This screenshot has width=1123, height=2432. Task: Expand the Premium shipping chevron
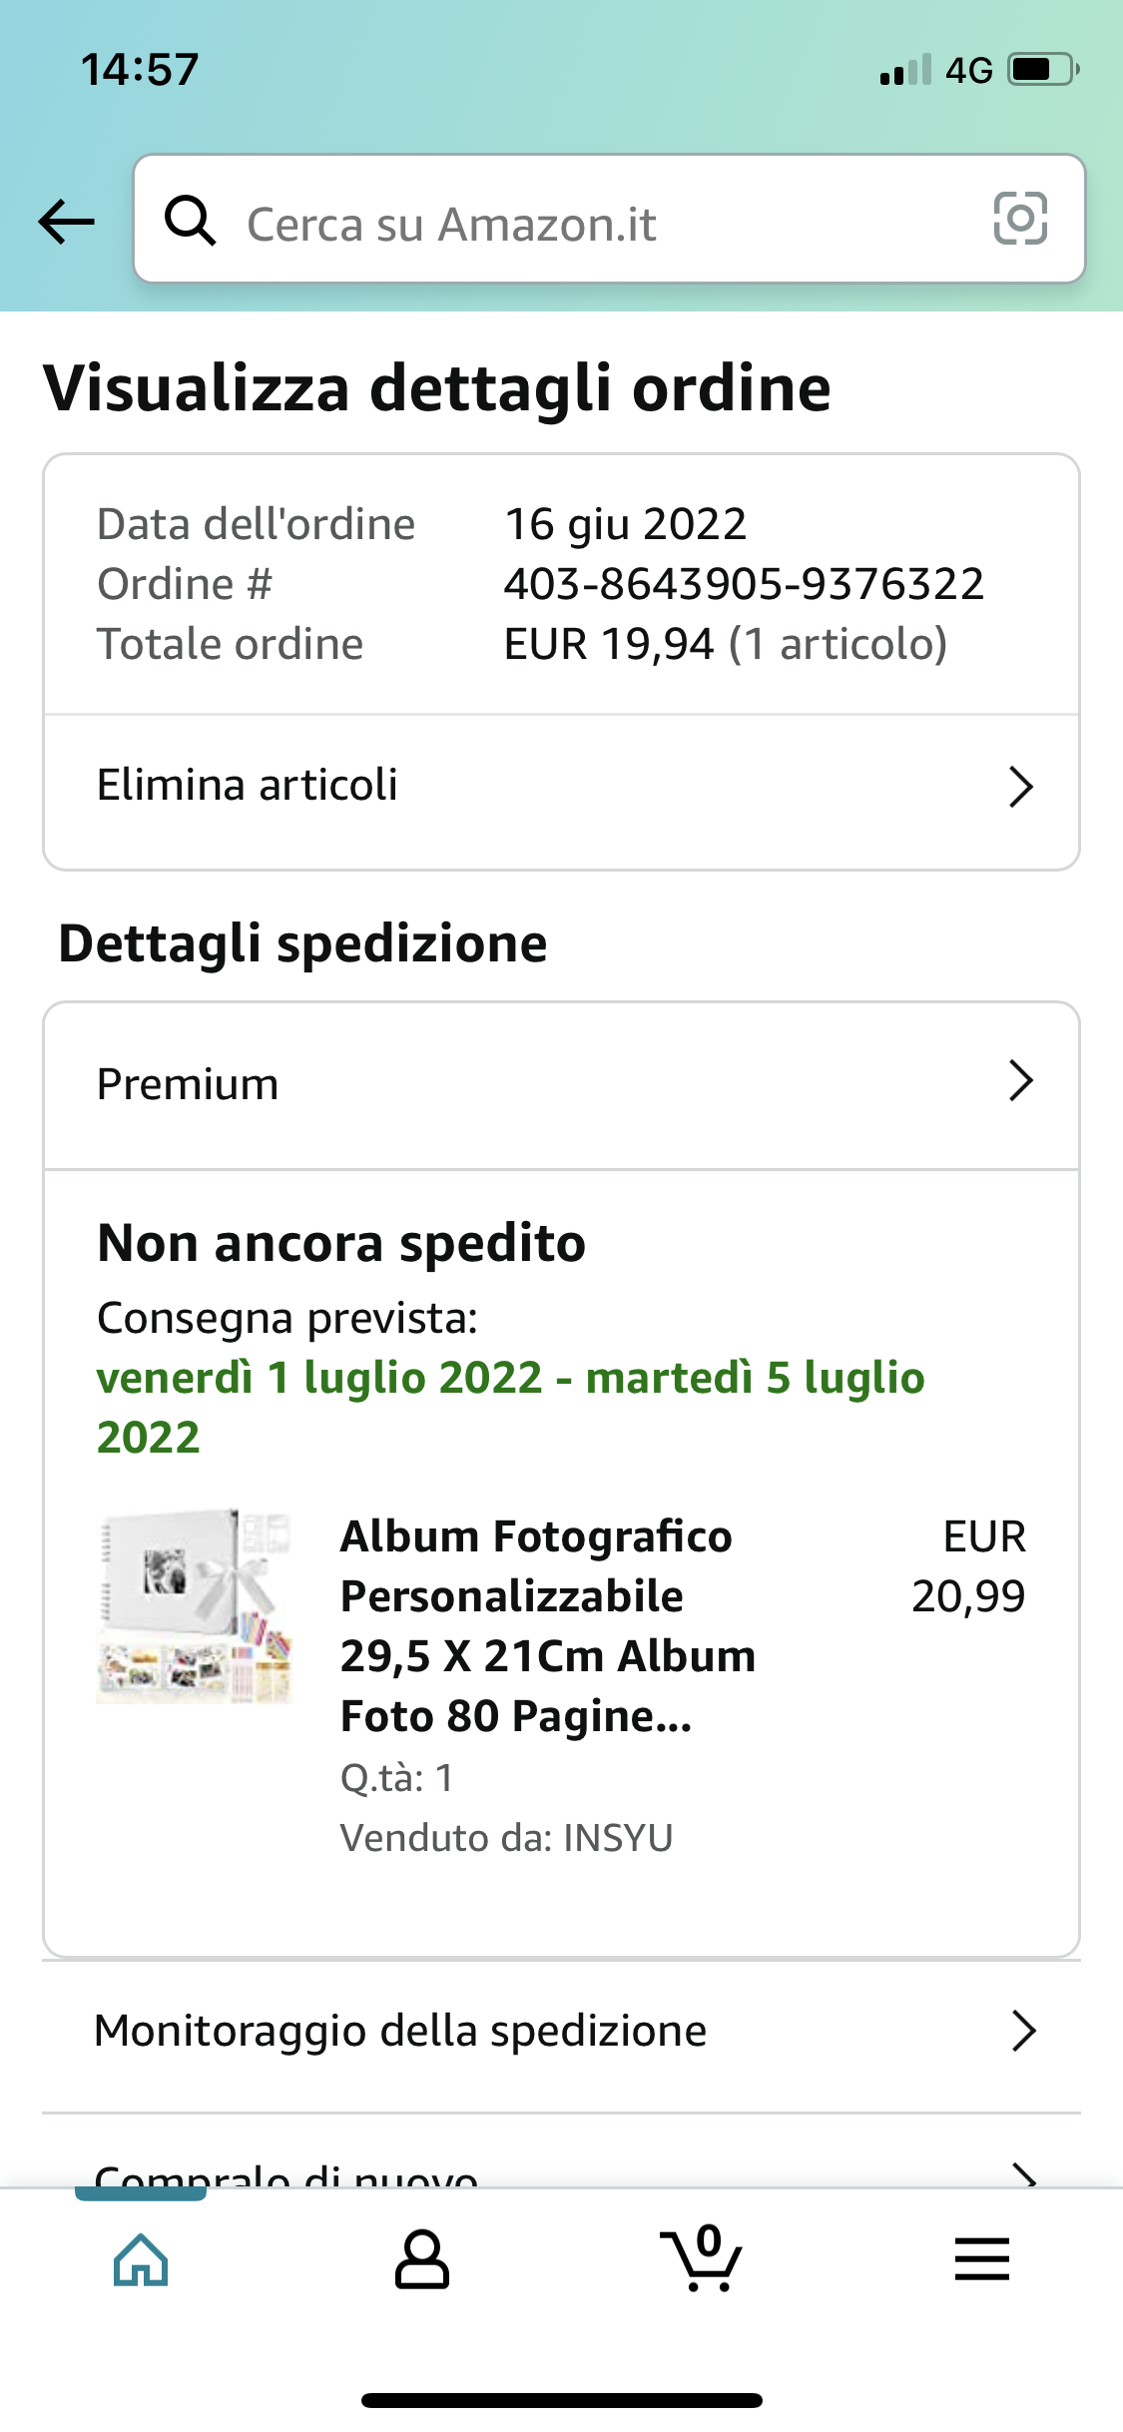tap(1020, 1081)
